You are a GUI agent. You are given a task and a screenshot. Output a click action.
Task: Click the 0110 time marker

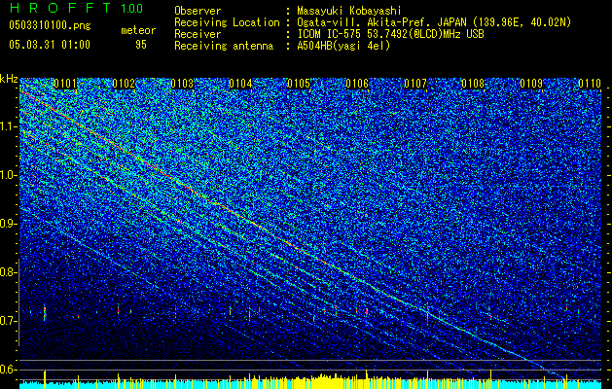[x=590, y=84]
